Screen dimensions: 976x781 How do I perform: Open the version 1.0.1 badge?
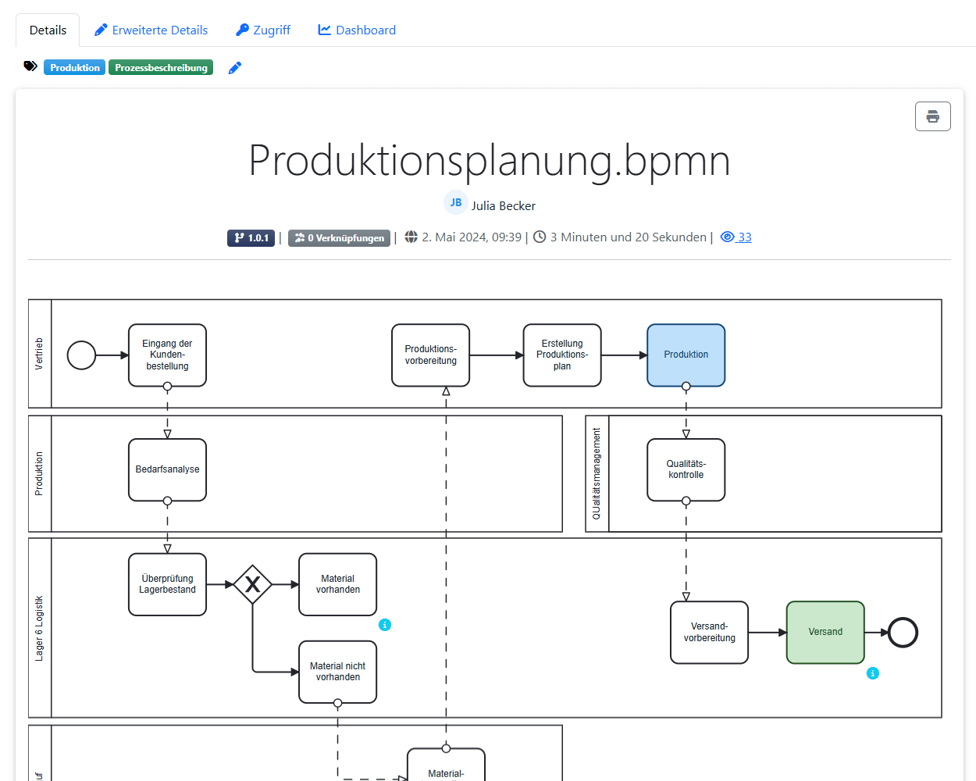251,238
